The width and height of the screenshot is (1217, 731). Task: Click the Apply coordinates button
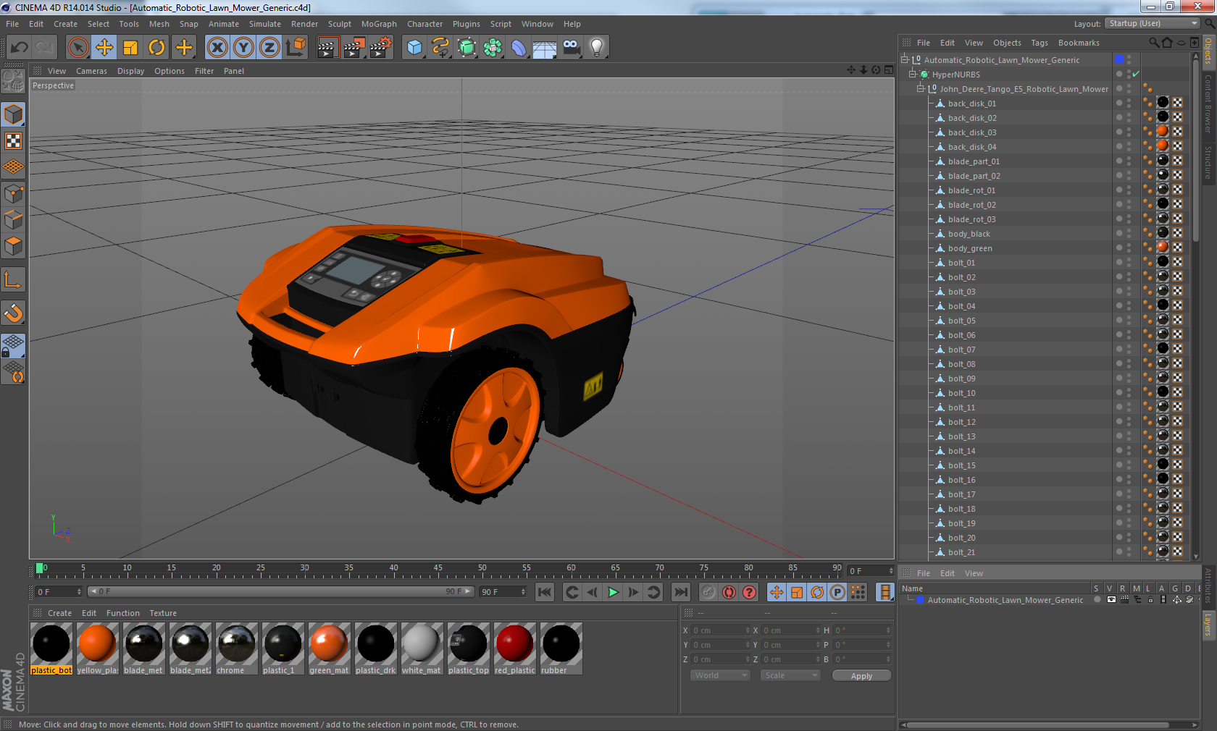(861, 675)
